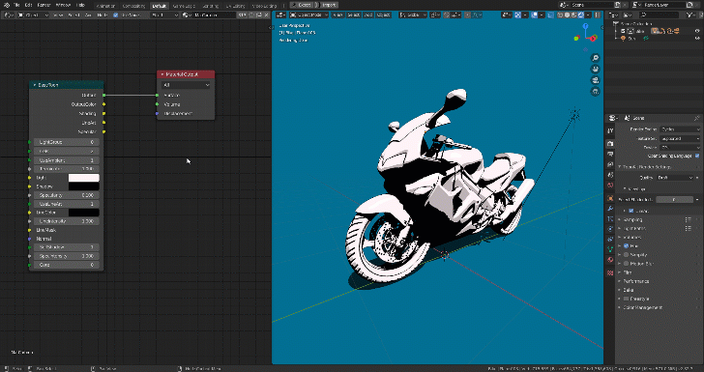Open Material Output target All dropdown

pyautogui.click(x=186, y=85)
